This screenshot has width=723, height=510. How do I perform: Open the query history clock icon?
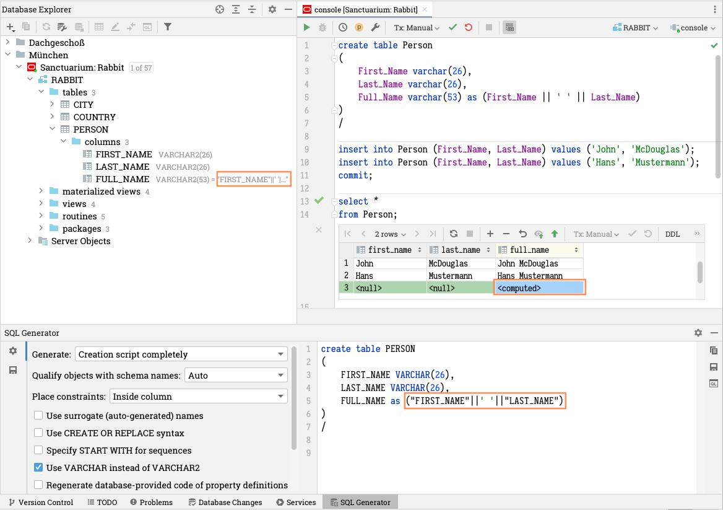(x=343, y=28)
